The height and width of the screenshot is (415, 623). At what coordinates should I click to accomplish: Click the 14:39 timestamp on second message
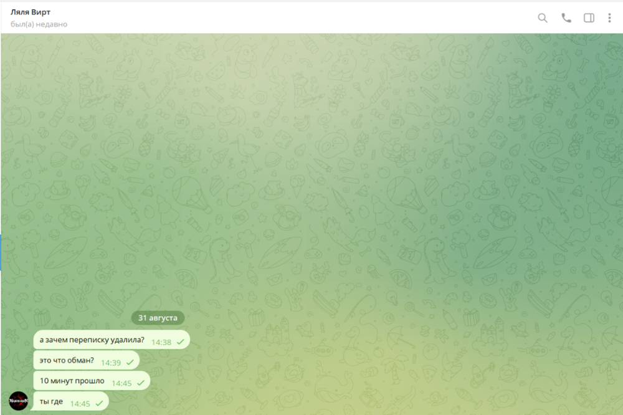(110, 363)
